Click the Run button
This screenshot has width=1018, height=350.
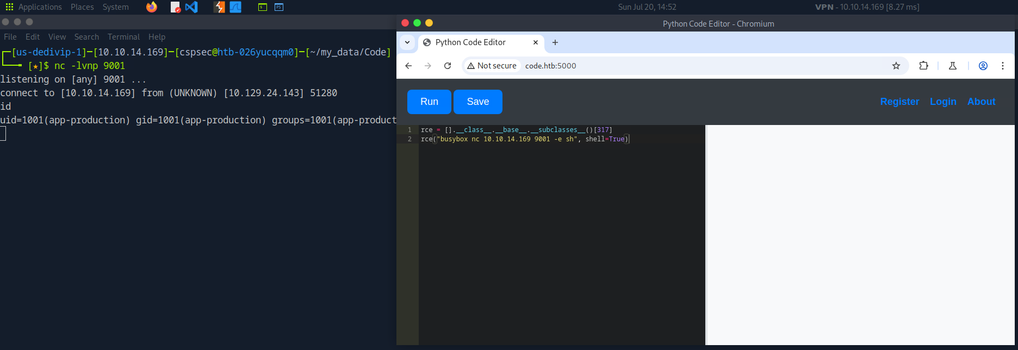[x=429, y=102]
